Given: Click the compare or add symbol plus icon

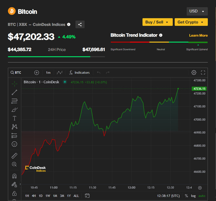Looking at the screenshot, I should (x=37, y=72).
